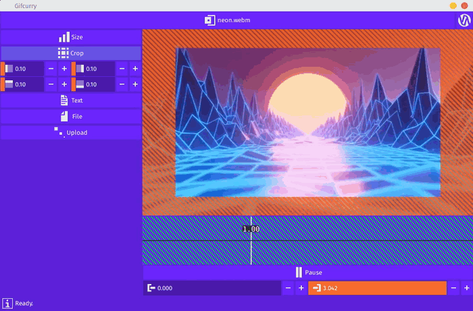Increase the left crop amount
This screenshot has height=311, width=473.
pos(64,69)
